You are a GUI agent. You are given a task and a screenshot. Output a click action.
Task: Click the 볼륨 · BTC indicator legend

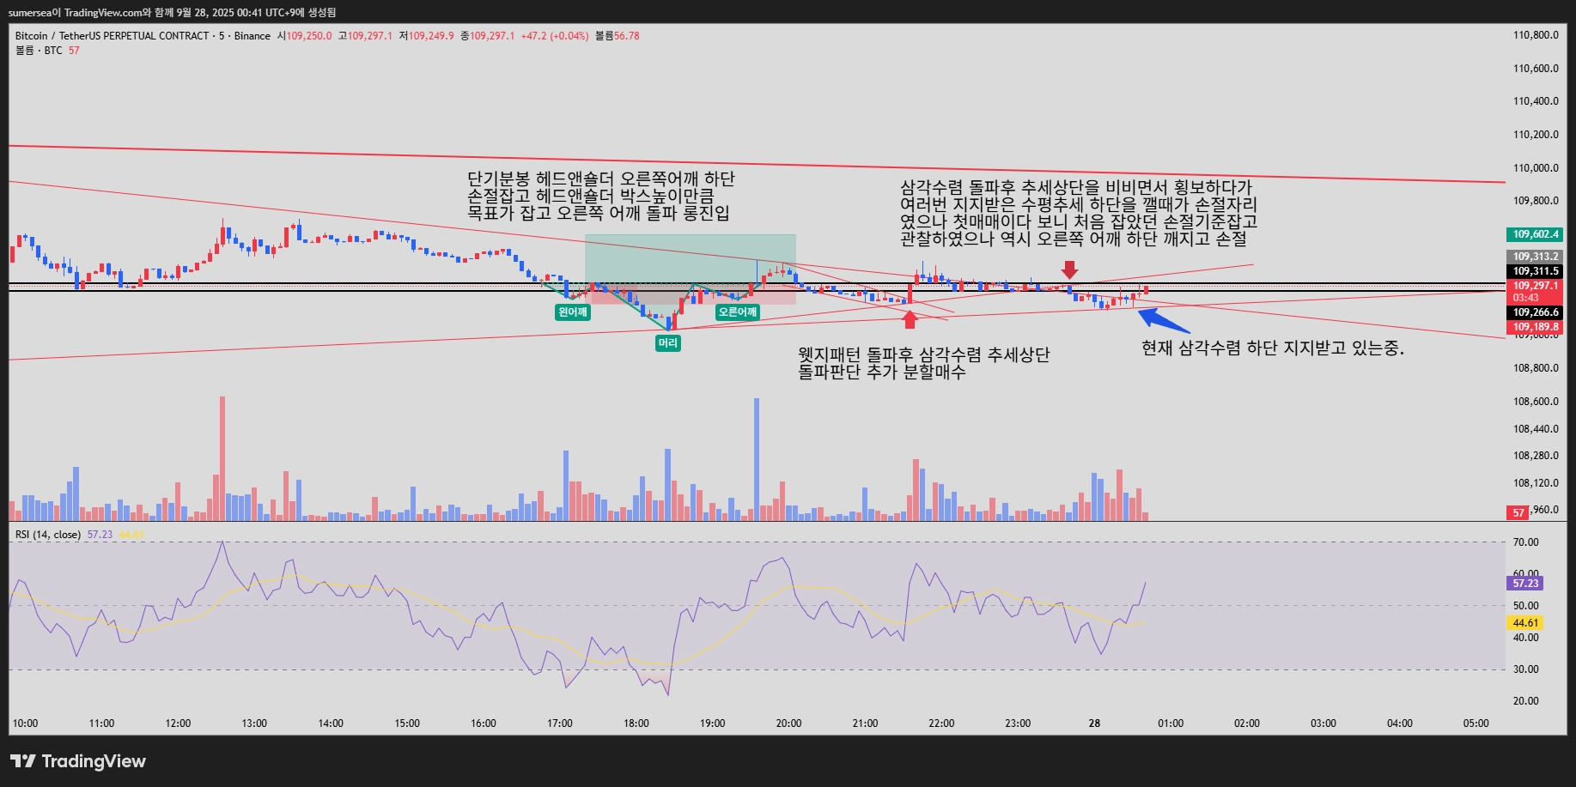(39, 51)
